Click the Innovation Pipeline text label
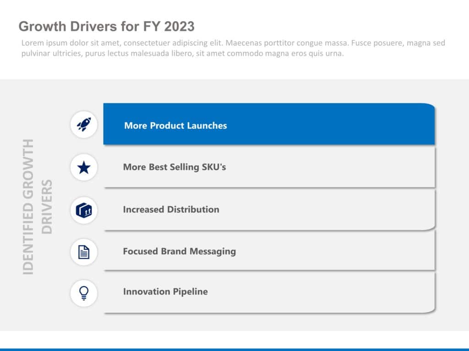469x351 pixels. coord(165,292)
